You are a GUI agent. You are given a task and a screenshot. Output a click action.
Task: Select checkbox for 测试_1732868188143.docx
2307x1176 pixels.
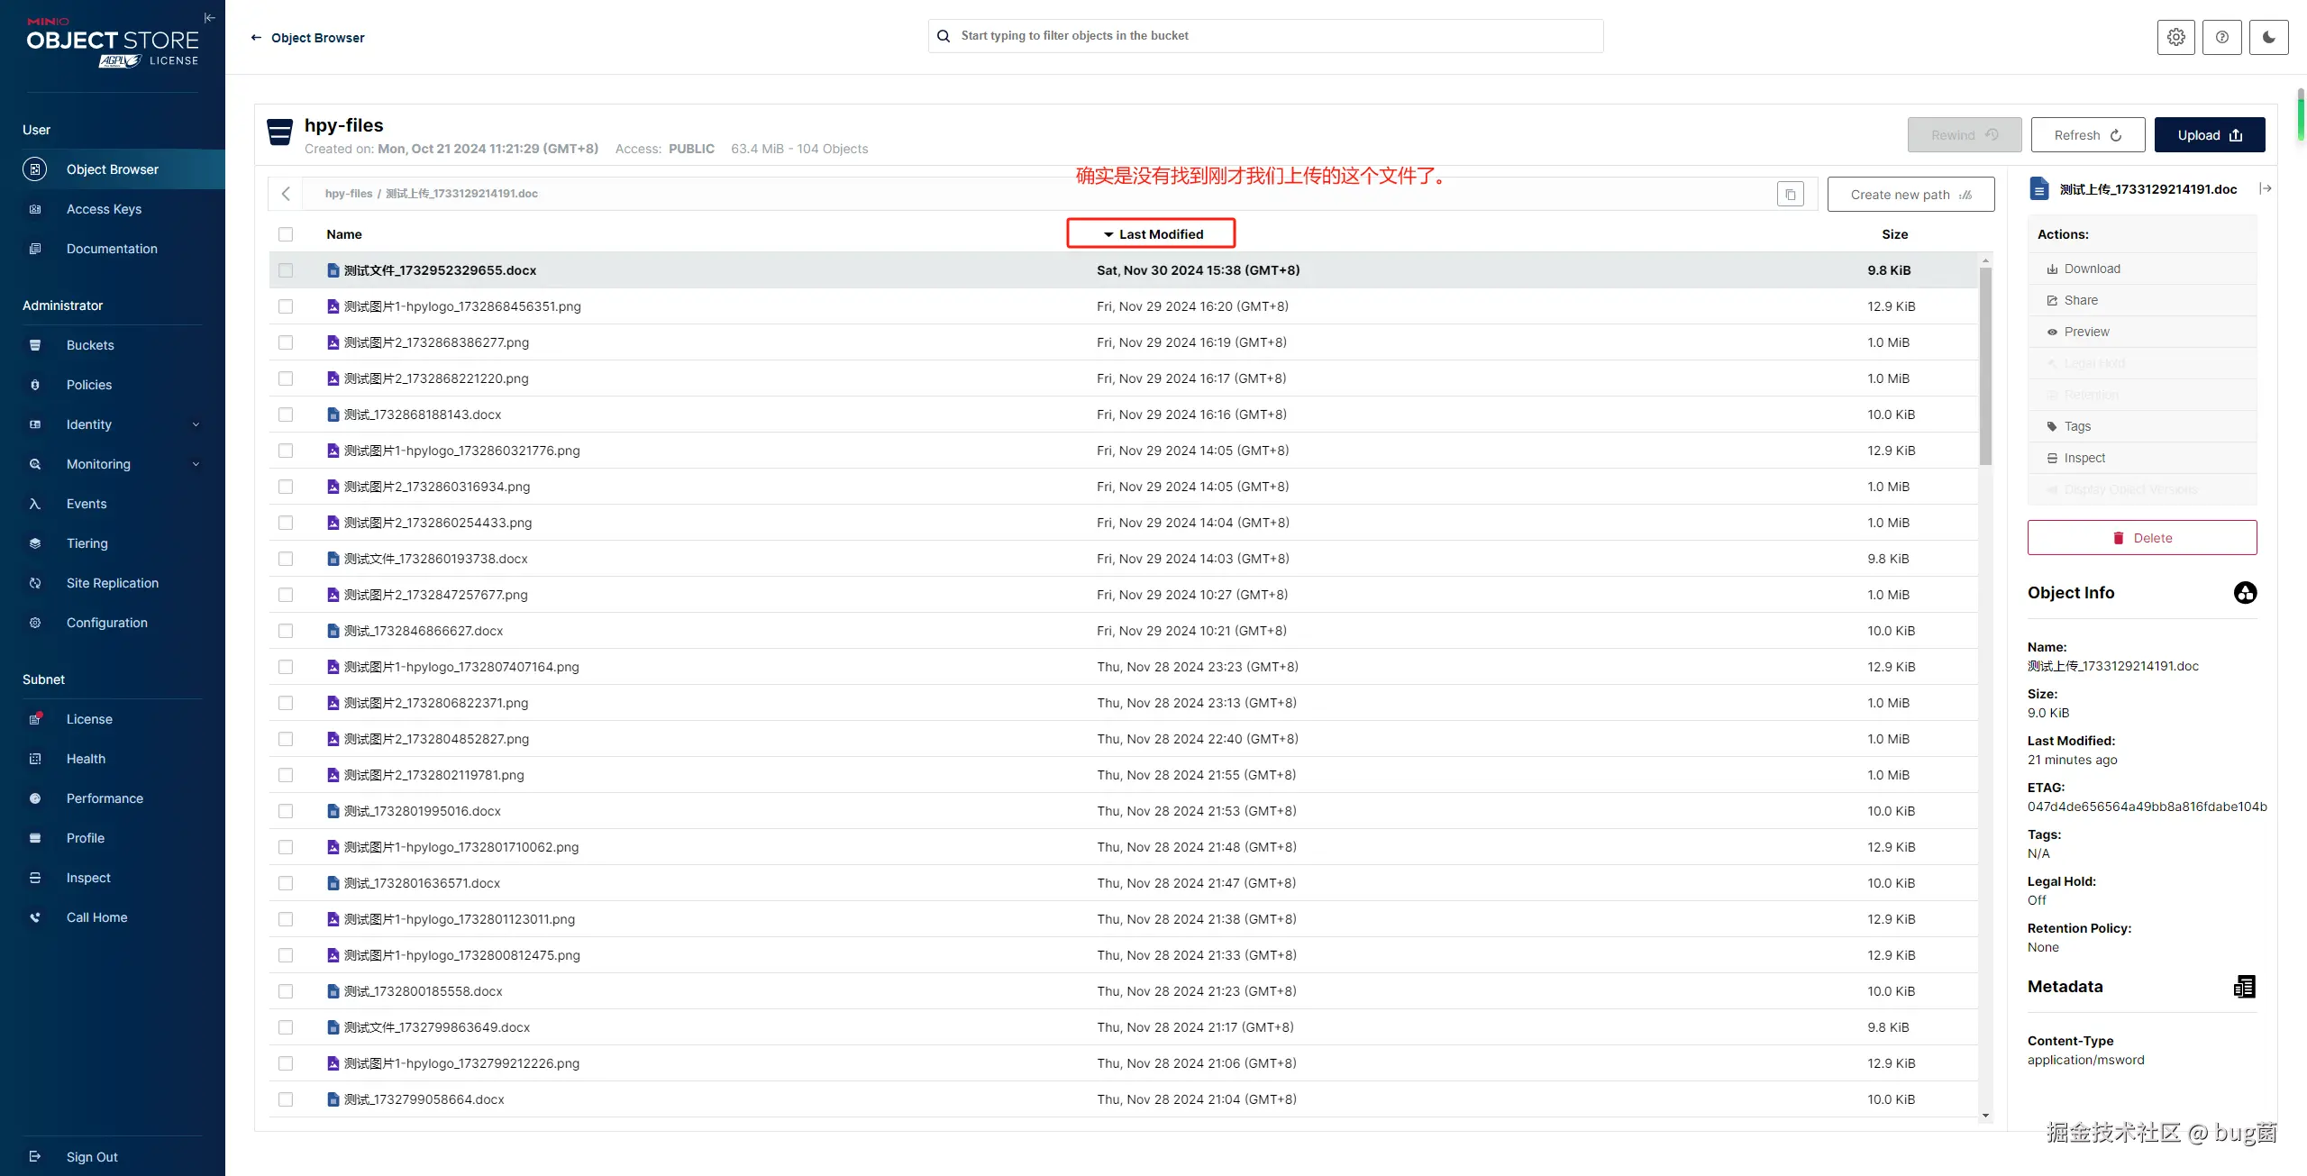tap(286, 415)
